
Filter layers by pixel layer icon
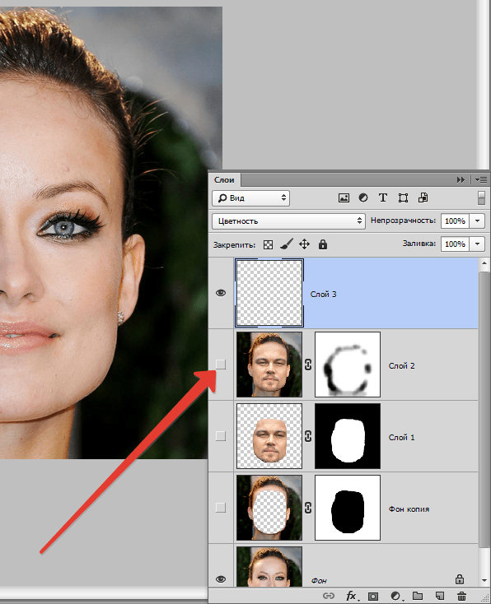[x=344, y=198]
